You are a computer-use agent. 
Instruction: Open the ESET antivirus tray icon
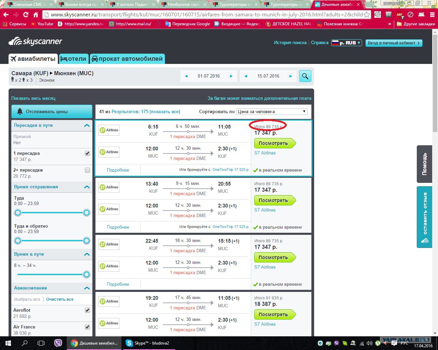click(320, 343)
